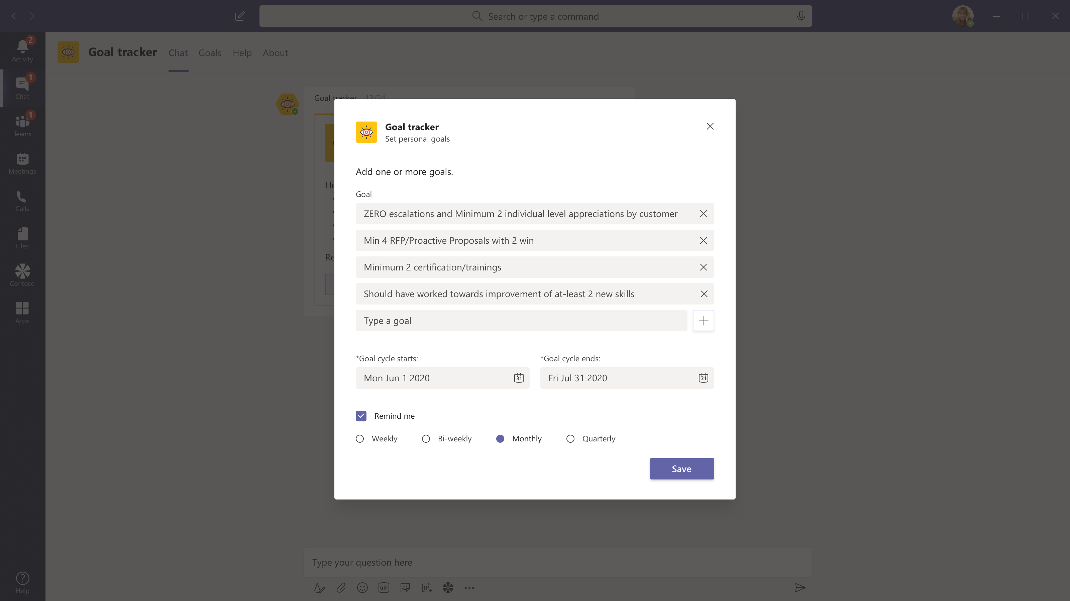1070x601 pixels.
Task: Open Help at bottom of sidebar
Action: coord(22,582)
